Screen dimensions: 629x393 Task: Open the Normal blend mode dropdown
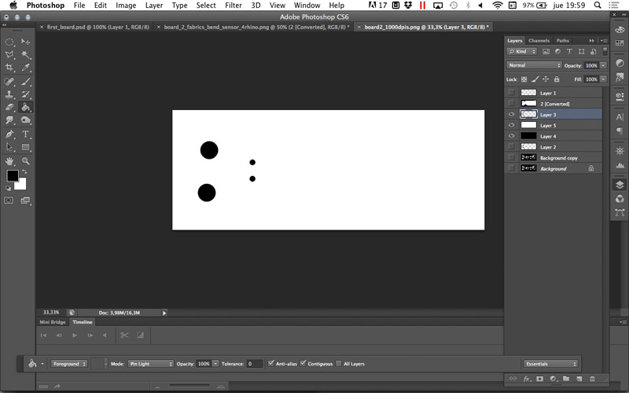click(x=534, y=65)
